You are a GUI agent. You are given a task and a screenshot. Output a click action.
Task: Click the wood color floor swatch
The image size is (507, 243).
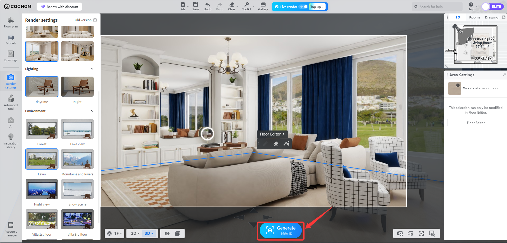tap(455, 88)
